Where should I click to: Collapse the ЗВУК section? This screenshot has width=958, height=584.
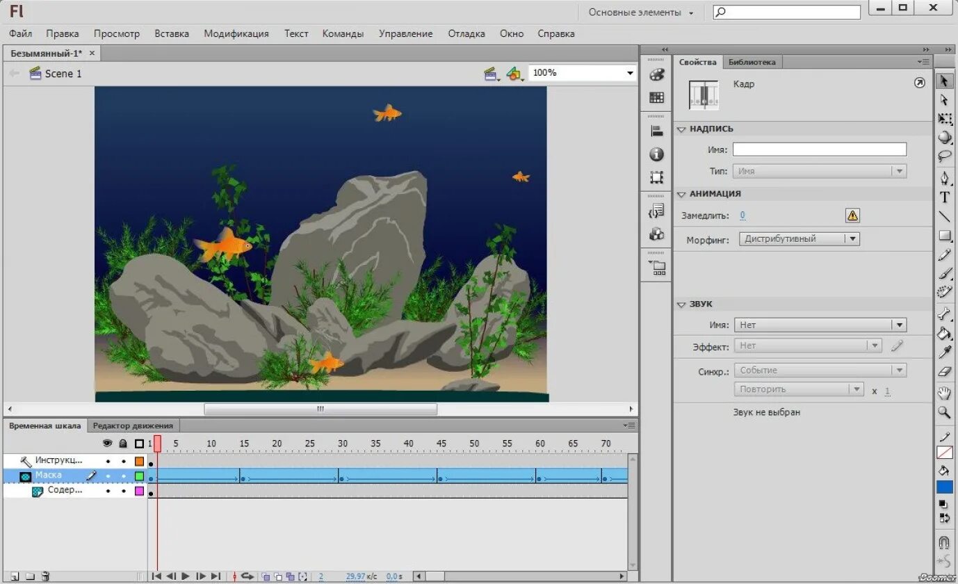[681, 305]
